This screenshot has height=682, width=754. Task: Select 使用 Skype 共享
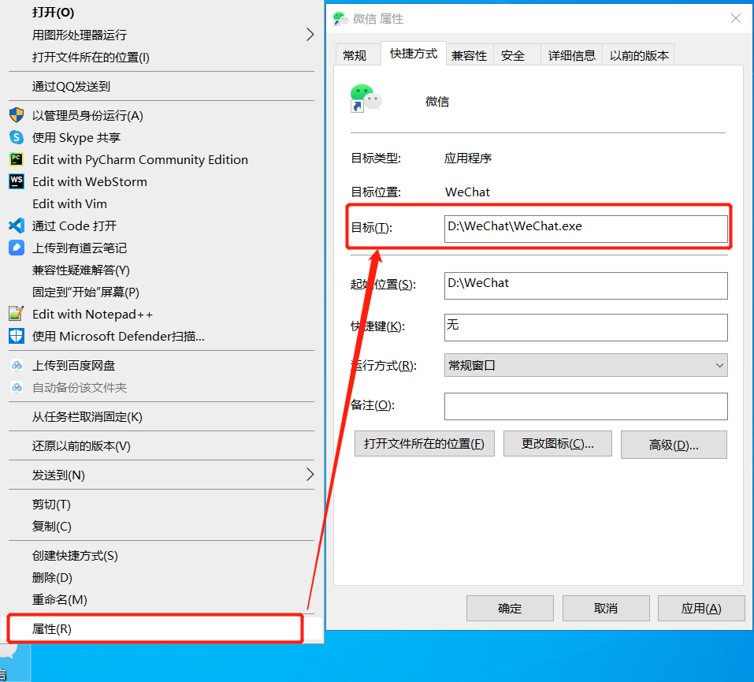(x=76, y=138)
